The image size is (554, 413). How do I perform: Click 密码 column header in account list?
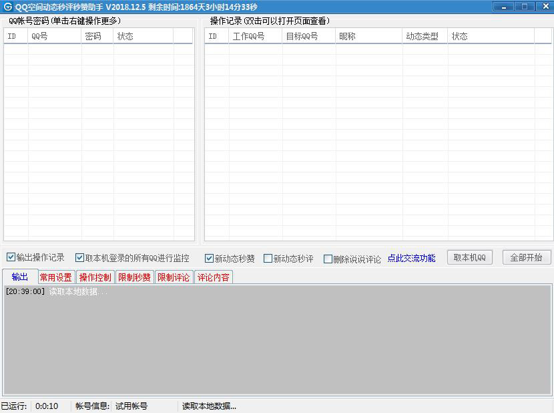tap(97, 36)
